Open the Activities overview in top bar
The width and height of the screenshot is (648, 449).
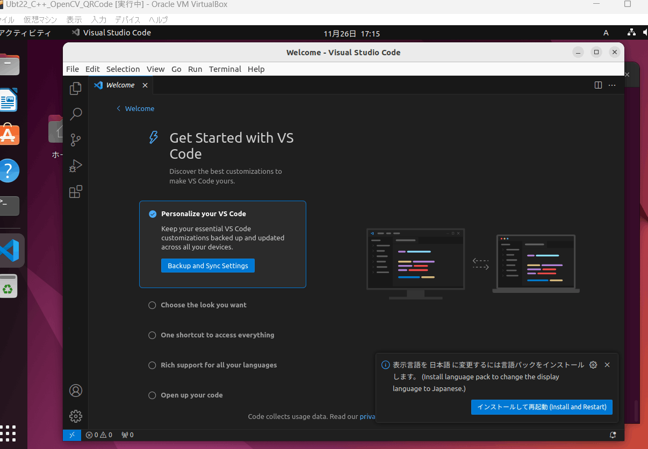click(25, 33)
